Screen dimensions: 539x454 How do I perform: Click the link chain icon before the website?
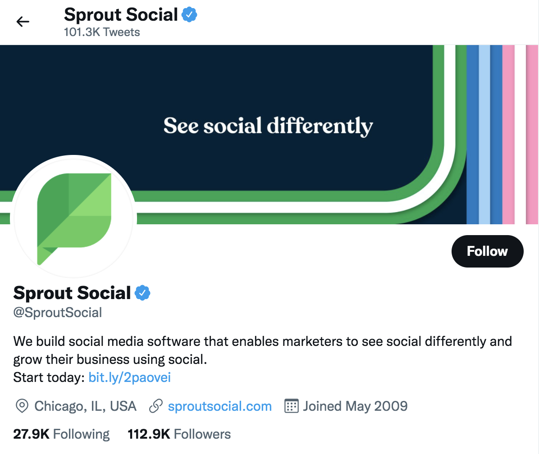(x=155, y=406)
